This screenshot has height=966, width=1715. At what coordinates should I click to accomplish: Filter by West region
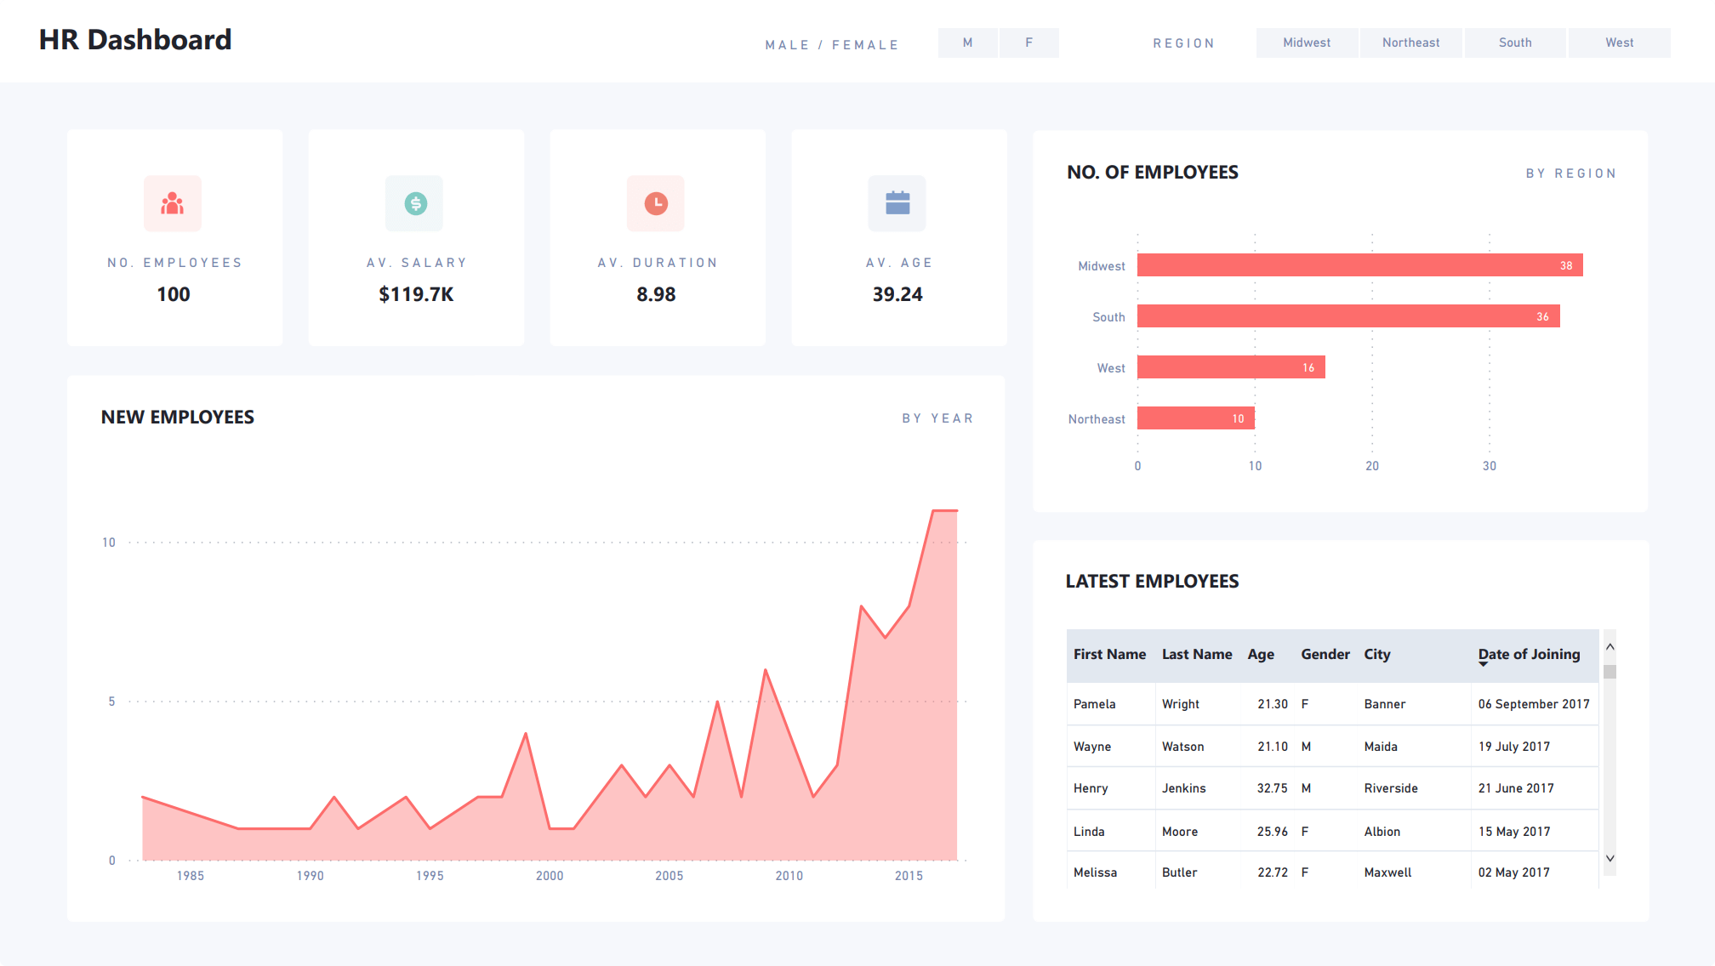click(x=1620, y=43)
